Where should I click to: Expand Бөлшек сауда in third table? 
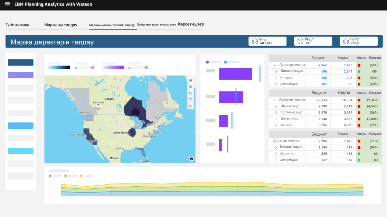pos(276,147)
